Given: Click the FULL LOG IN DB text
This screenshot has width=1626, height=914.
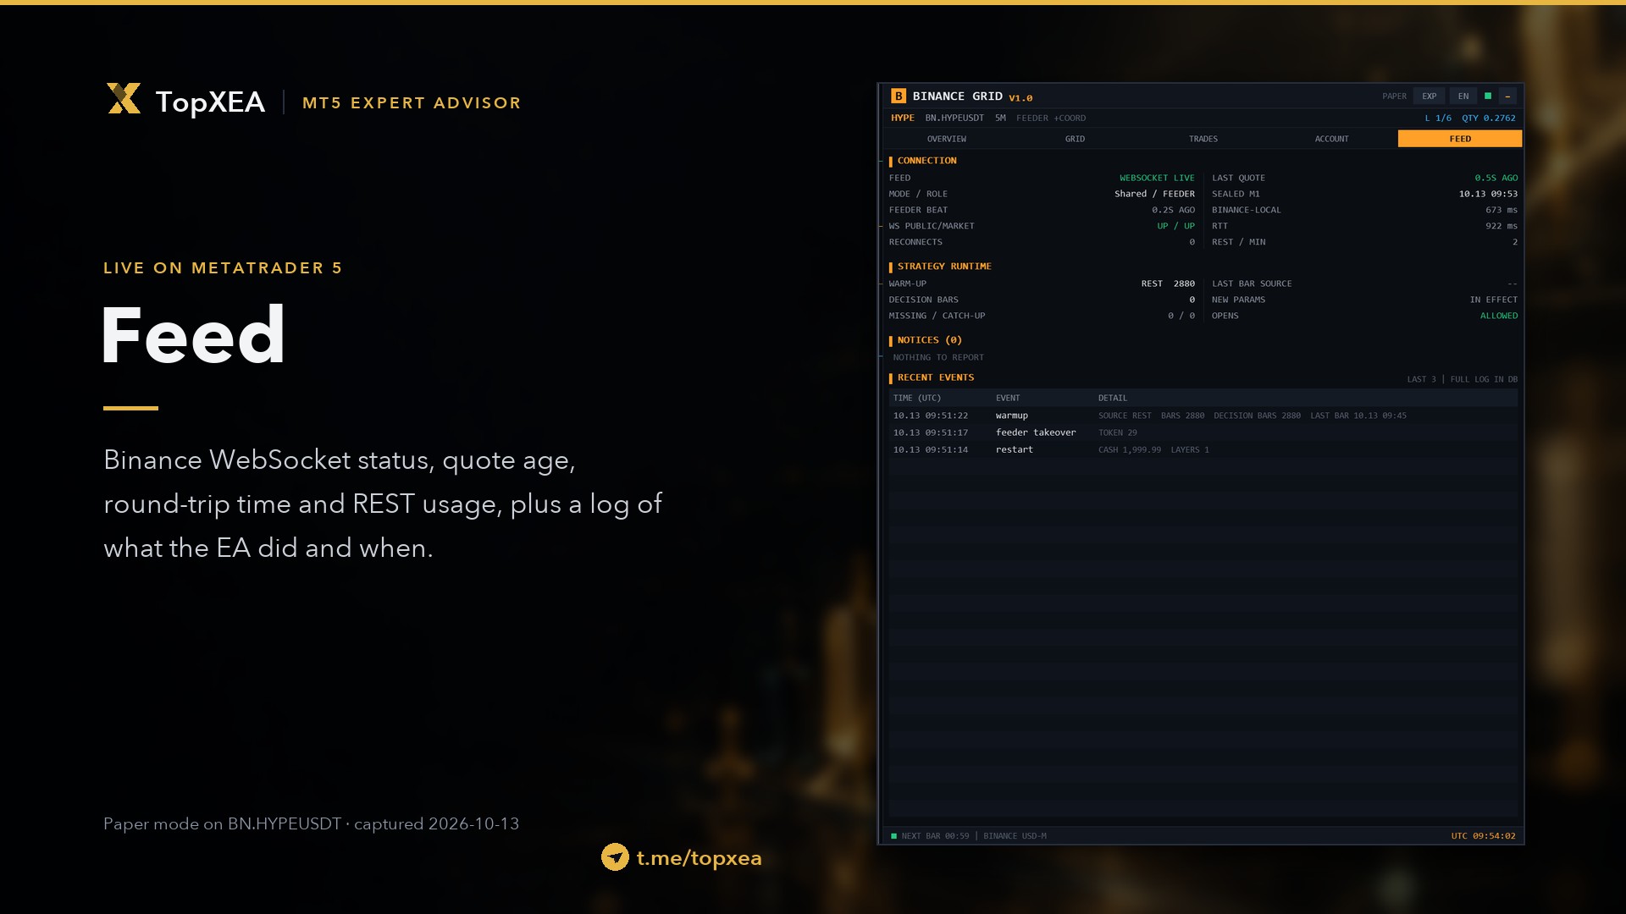Looking at the screenshot, I should click(1484, 379).
